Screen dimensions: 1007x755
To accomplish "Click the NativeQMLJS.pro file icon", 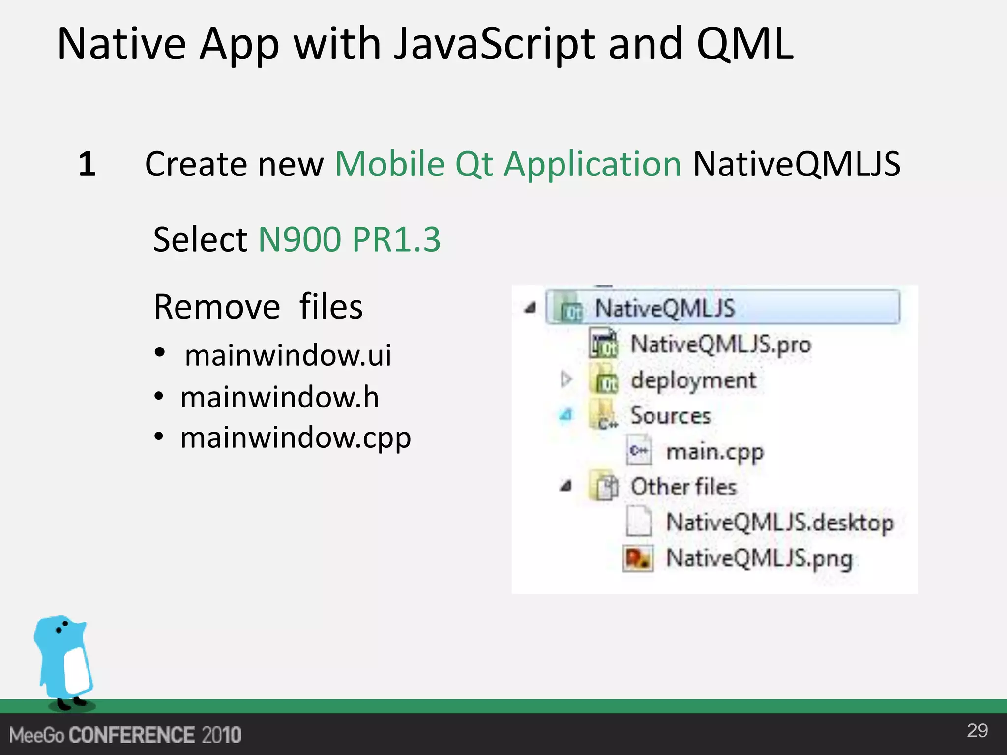I will (x=604, y=344).
